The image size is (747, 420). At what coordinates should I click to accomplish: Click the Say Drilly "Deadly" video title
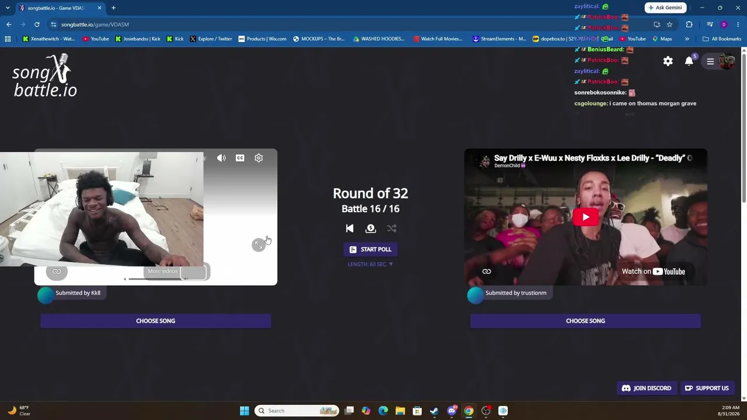pos(593,157)
